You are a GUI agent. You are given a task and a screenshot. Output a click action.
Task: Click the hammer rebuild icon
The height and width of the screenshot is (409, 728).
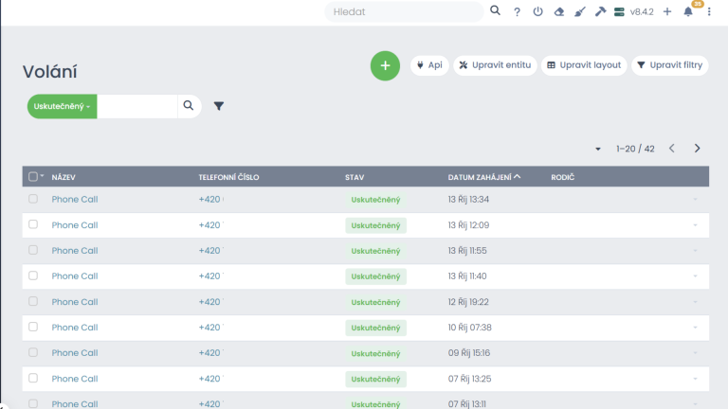coord(600,12)
